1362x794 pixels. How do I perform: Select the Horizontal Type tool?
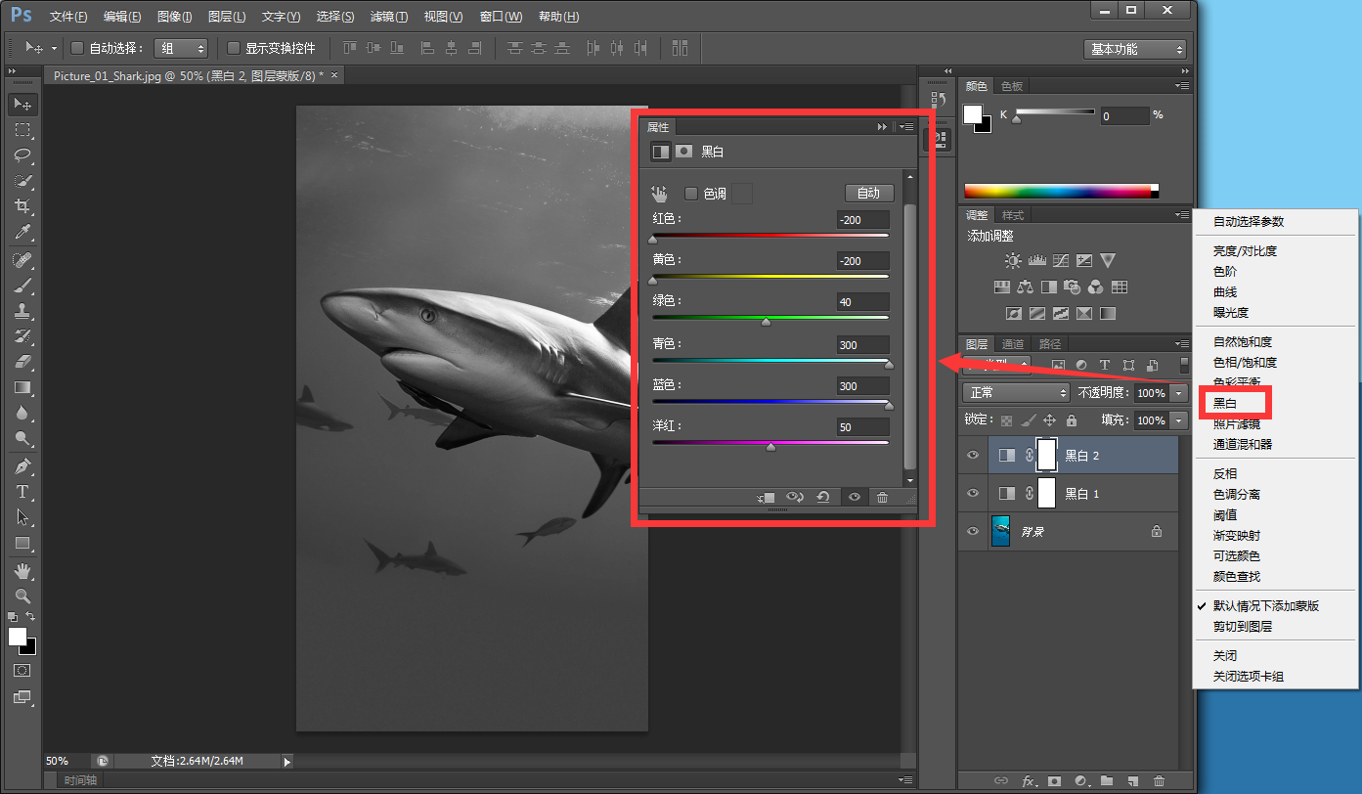coord(22,492)
